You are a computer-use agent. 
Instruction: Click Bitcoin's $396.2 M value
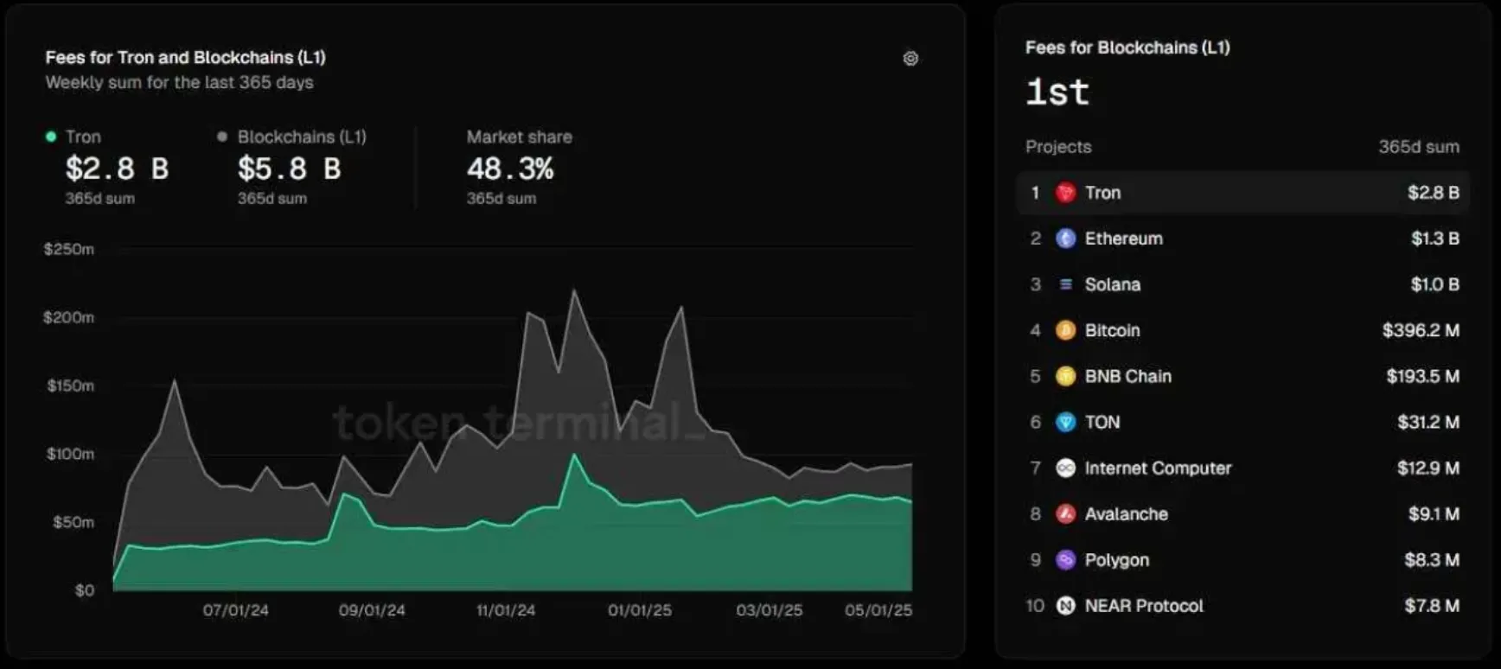coord(1421,330)
